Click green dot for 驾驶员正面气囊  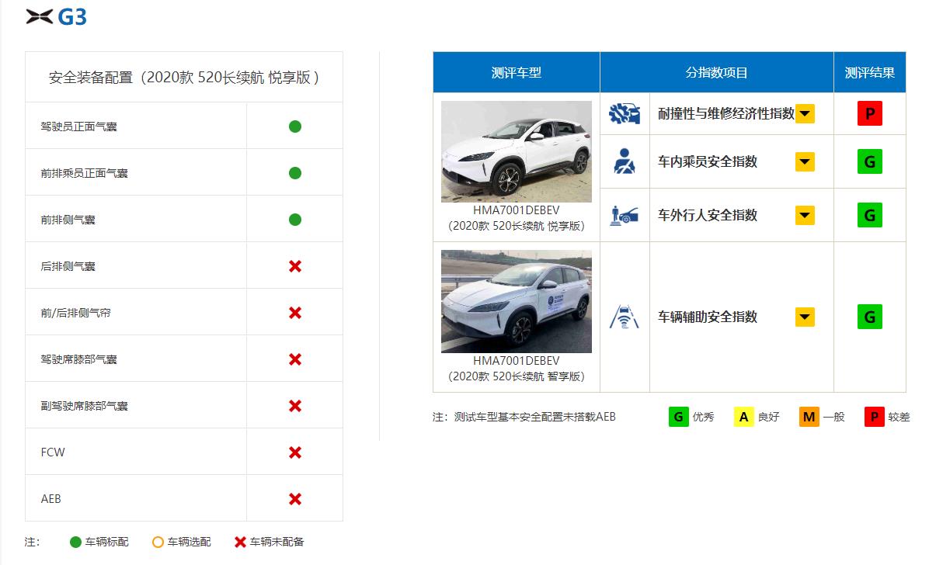pos(294,127)
